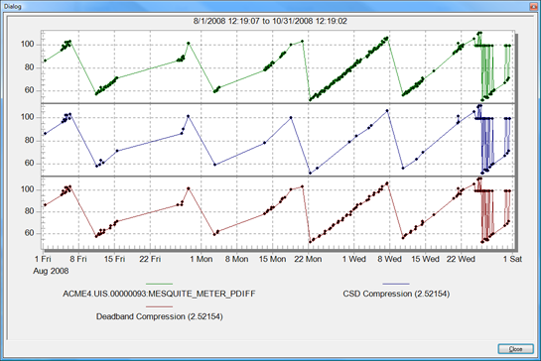This screenshot has height=361, width=541.
Task: Click the 80 y-axis label of the red chart
Action: (x=30, y=211)
